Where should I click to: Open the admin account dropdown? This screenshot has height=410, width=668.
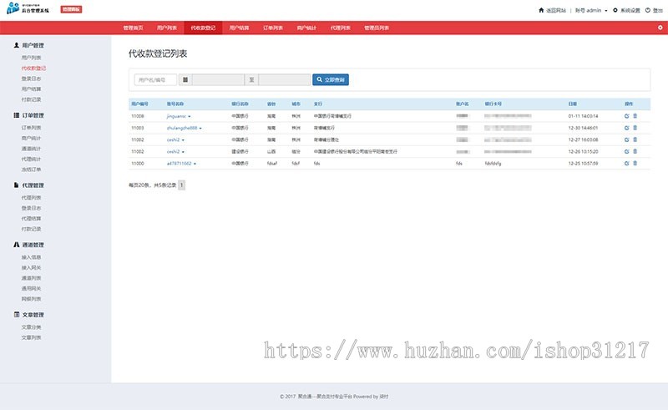click(x=591, y=10)
